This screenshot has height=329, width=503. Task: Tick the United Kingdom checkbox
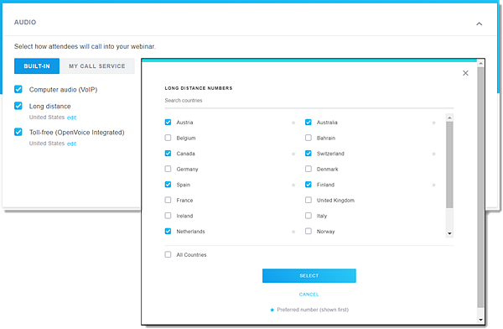[x=309, y=200]
